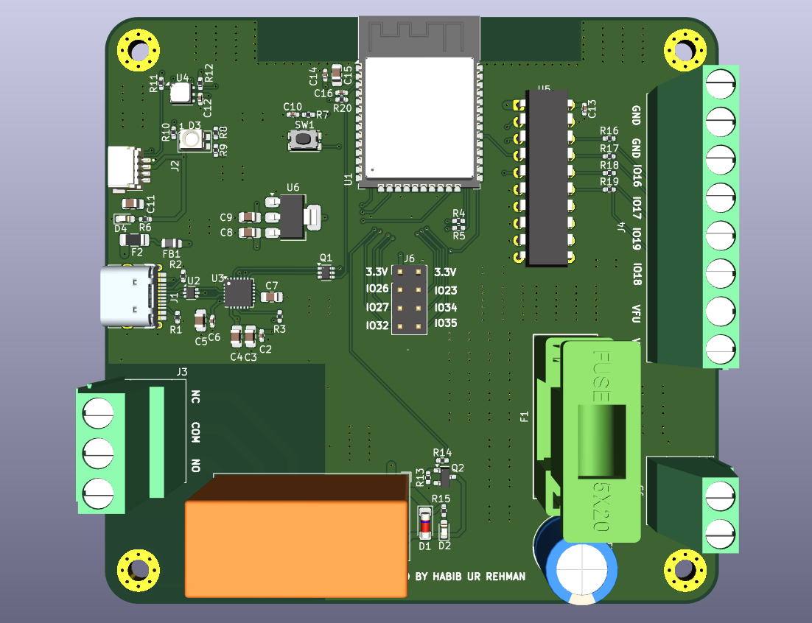The width and height of the screenshot is (812, 623).
Task: Select the green FUSE holder cover
Action: [x=602, y=441]
